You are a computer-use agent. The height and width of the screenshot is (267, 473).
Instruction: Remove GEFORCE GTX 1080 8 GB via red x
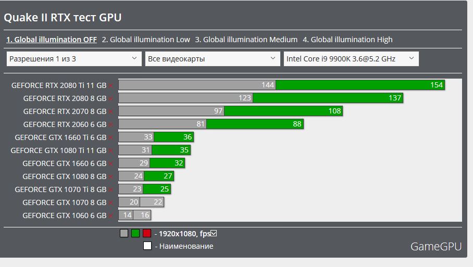click(111, 177)
